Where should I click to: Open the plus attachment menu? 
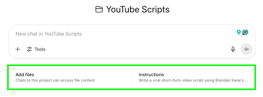coord(18,49)
